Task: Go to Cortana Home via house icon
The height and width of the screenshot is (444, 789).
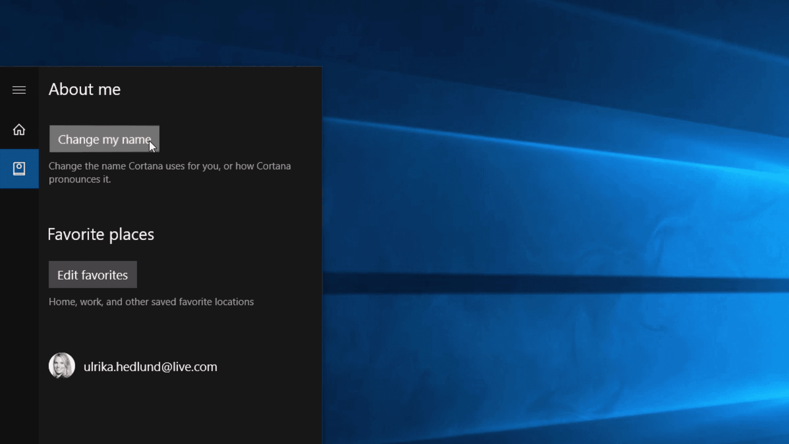Action: (x=19, y=130)
